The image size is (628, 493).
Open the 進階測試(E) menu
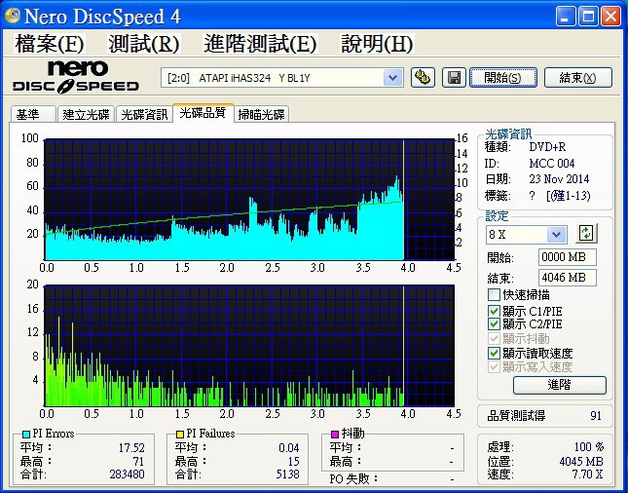click(260, 44)
